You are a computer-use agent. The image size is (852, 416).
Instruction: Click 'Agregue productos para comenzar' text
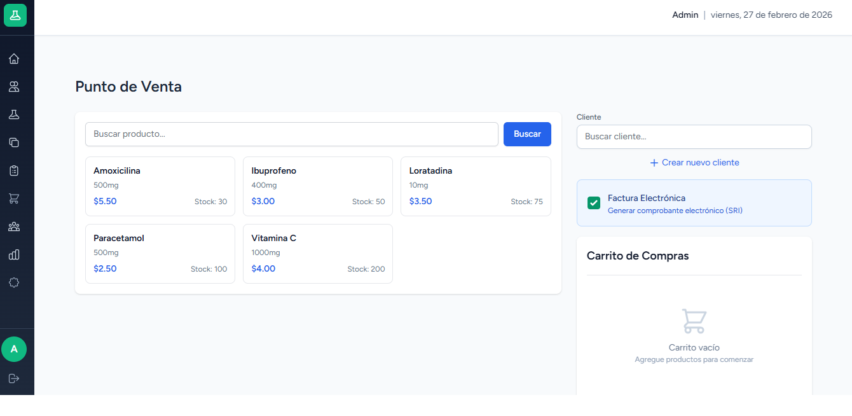[694, 360]
